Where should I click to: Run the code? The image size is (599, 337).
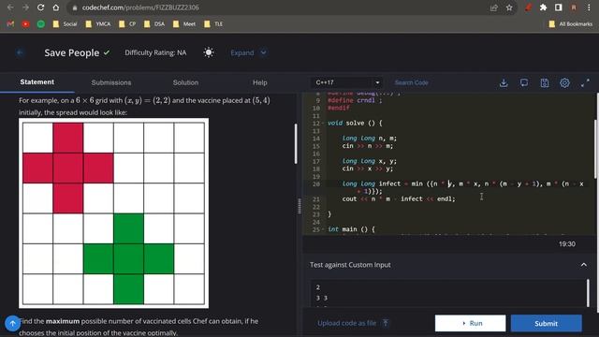coord(470,323)
